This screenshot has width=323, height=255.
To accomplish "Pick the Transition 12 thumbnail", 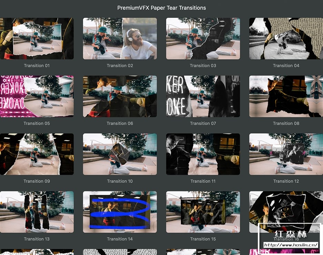I will point(286,154).
